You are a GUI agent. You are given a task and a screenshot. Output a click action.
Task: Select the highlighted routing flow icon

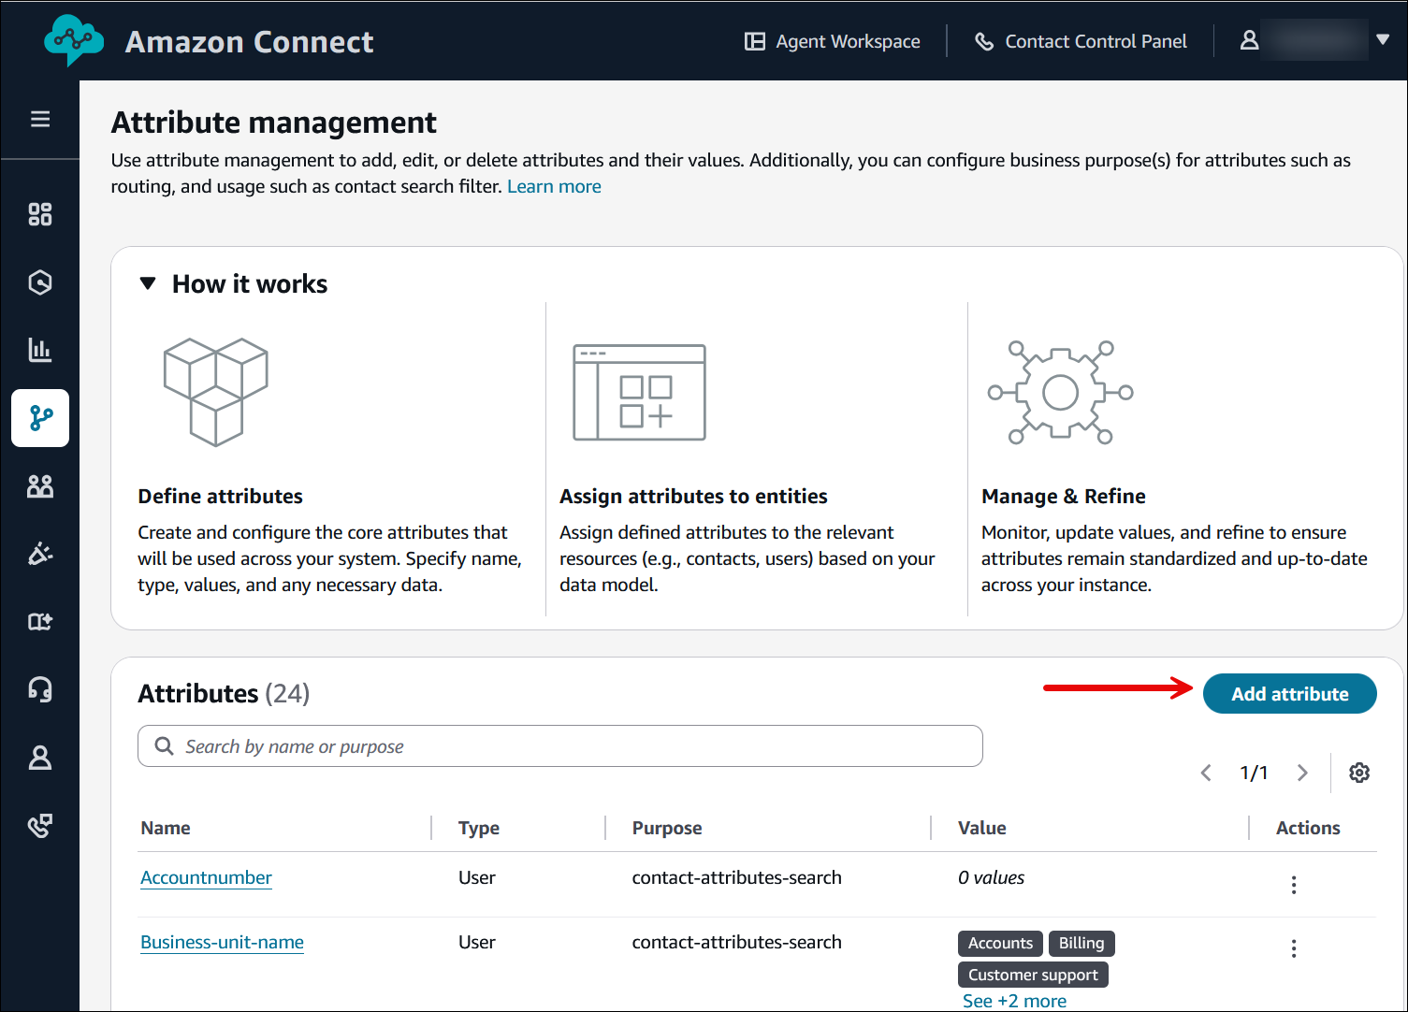tap(39, 418)
